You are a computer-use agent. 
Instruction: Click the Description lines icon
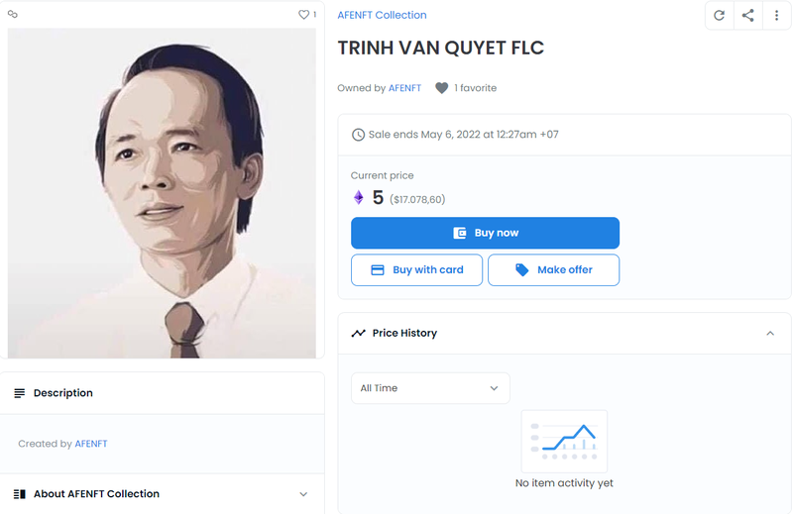click(20, 393)
